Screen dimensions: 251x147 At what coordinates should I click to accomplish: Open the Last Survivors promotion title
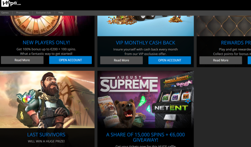(x=46, y=135)
